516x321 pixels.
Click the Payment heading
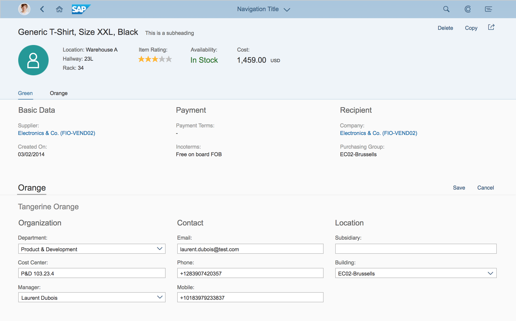coord(191,110)
